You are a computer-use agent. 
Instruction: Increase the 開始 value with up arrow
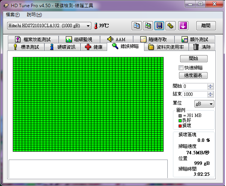pyautogui.click(x=210, y=85)
